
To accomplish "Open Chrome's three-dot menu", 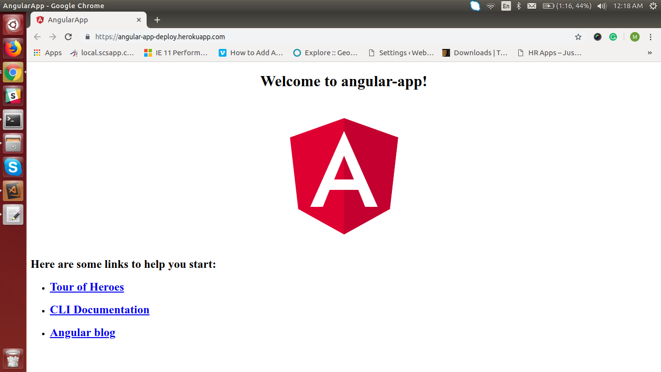I will coord(650,37).
